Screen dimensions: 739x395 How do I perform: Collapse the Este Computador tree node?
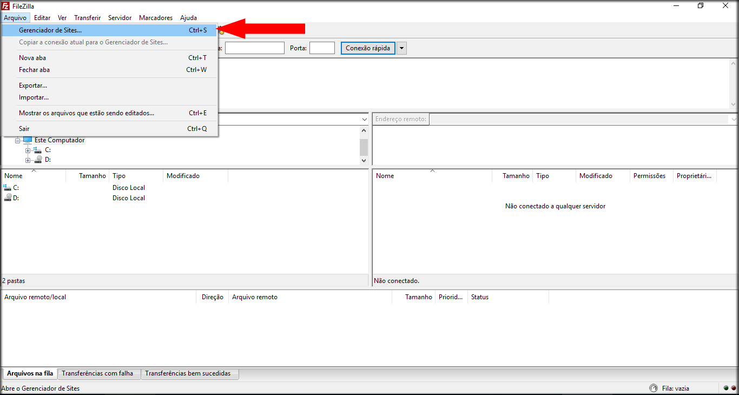pyautogui.click(x=18, y=140)
